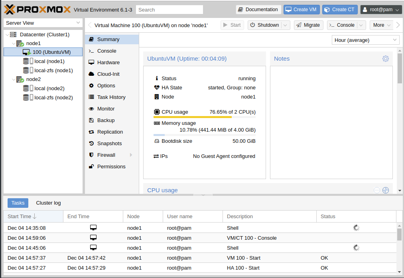Click the CPU usage chart zoom icon
This screenshot has width=404, height=278.
pos(385,190)
